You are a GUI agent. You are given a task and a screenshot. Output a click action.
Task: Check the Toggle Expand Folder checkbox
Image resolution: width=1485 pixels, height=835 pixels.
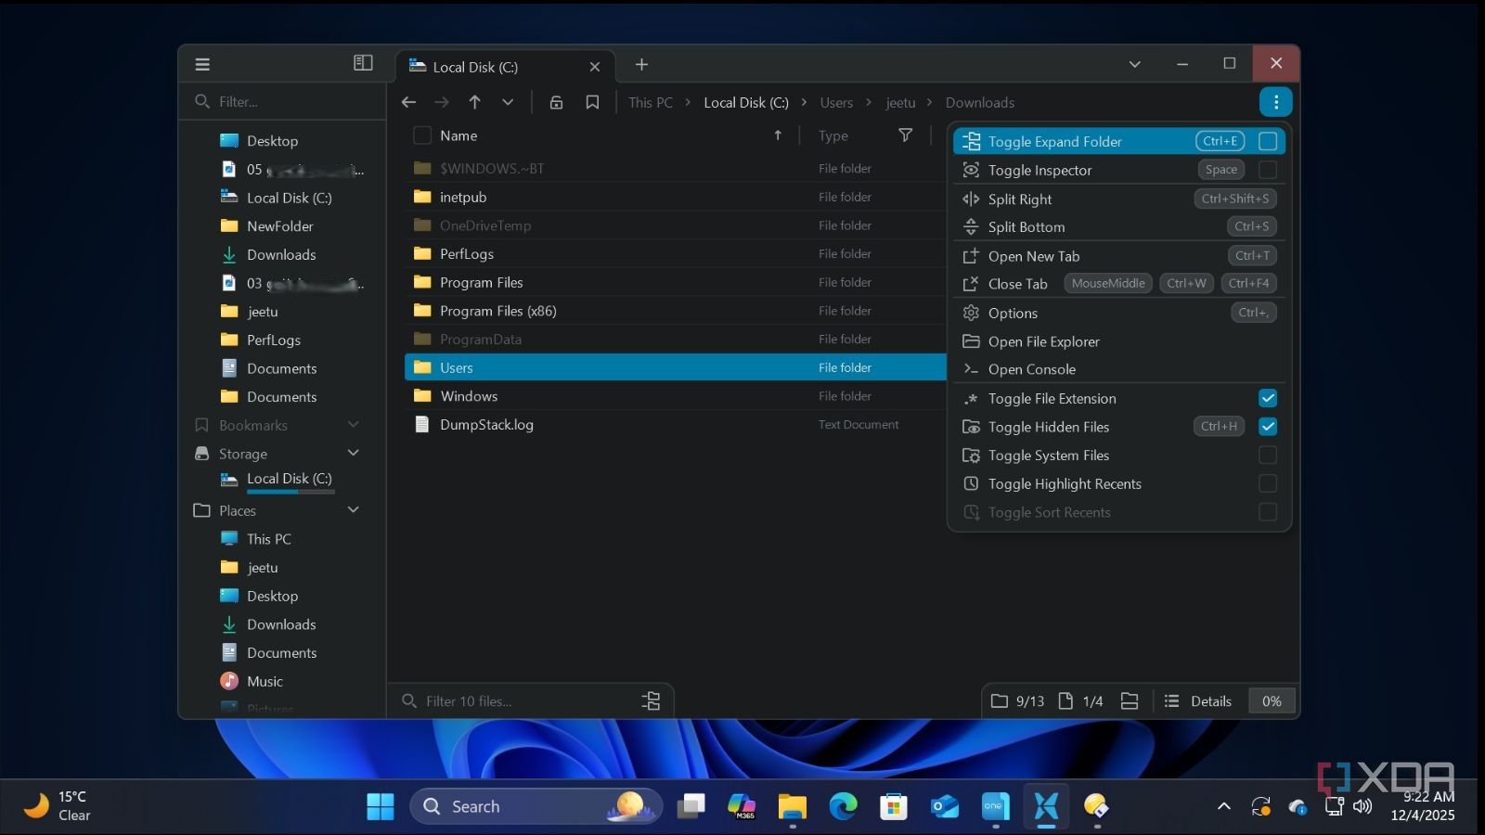point(1268,141)
